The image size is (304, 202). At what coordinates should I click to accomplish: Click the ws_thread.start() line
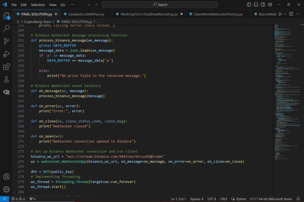(x=48, y=187)
